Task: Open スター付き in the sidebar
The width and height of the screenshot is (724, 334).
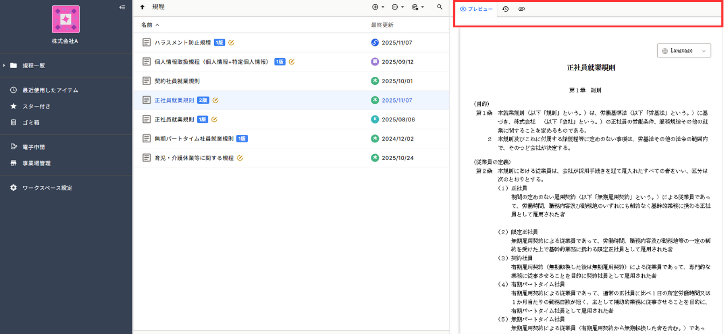Action: pos(37,106)
